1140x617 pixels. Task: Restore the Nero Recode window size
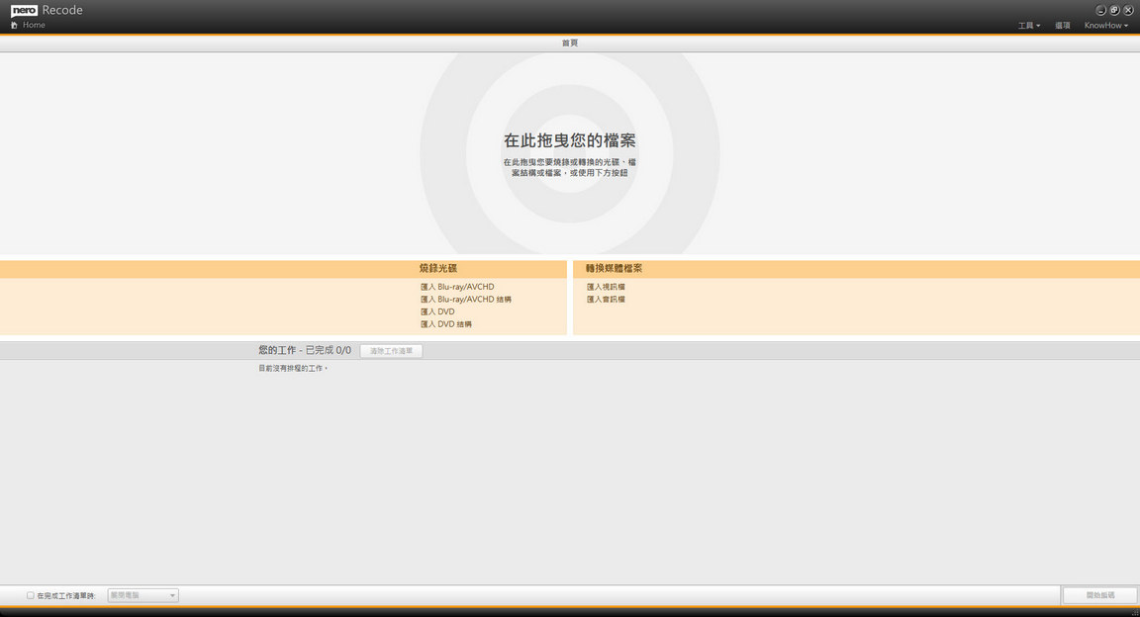pyautogui.click(x=1114, y=10)
